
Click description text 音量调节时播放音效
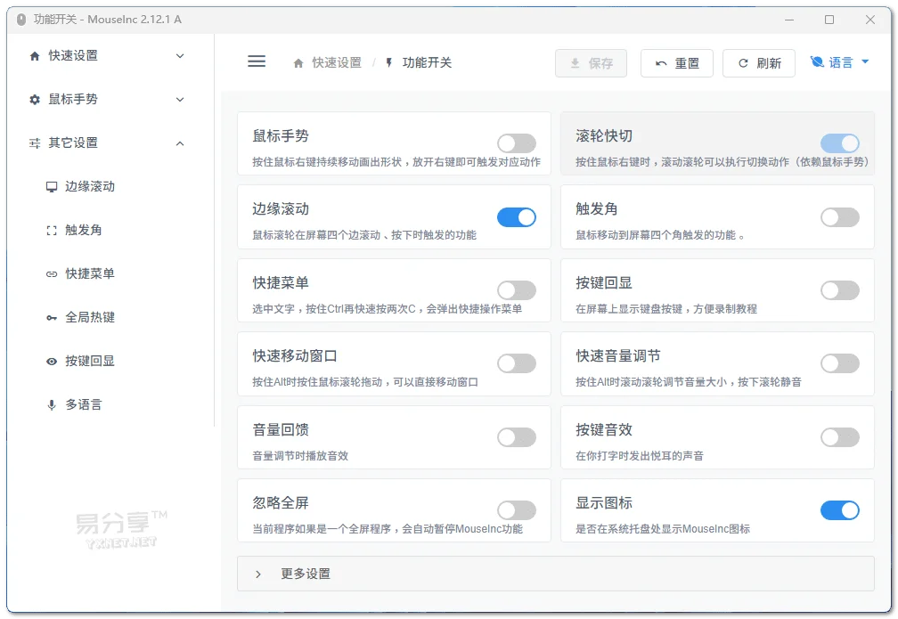[301, 456]
